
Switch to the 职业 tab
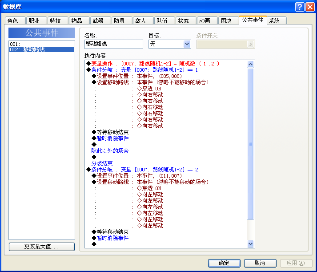[x=36, y=20]
